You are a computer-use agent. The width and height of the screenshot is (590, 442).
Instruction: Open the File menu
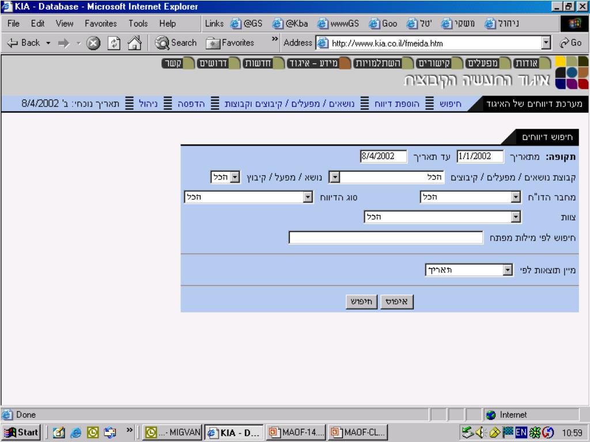tap(13, 23)
